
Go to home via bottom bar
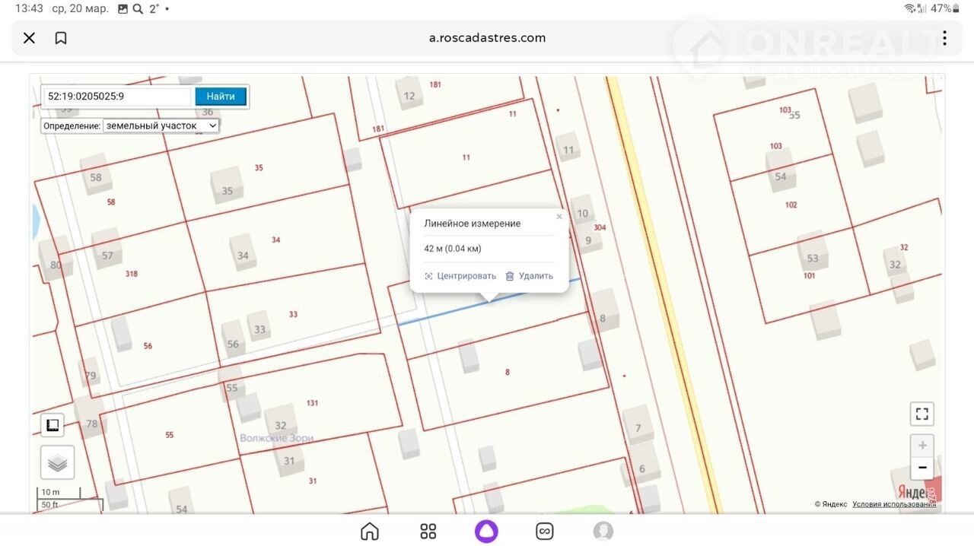click(370, 531)
